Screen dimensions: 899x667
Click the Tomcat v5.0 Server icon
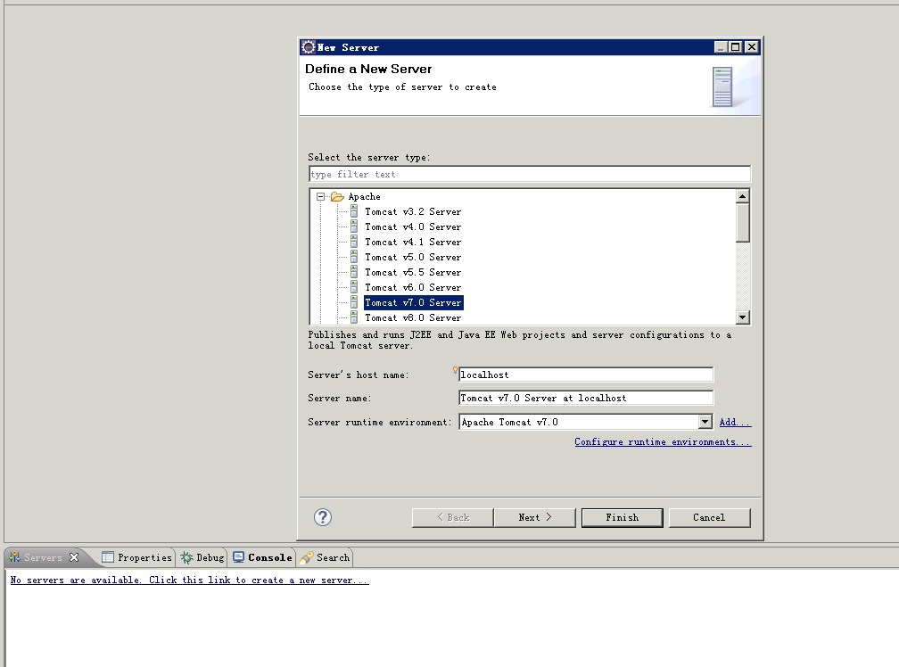click(x=354, y=257)
